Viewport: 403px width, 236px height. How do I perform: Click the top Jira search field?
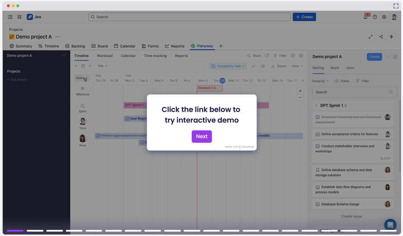coord(190,17)
